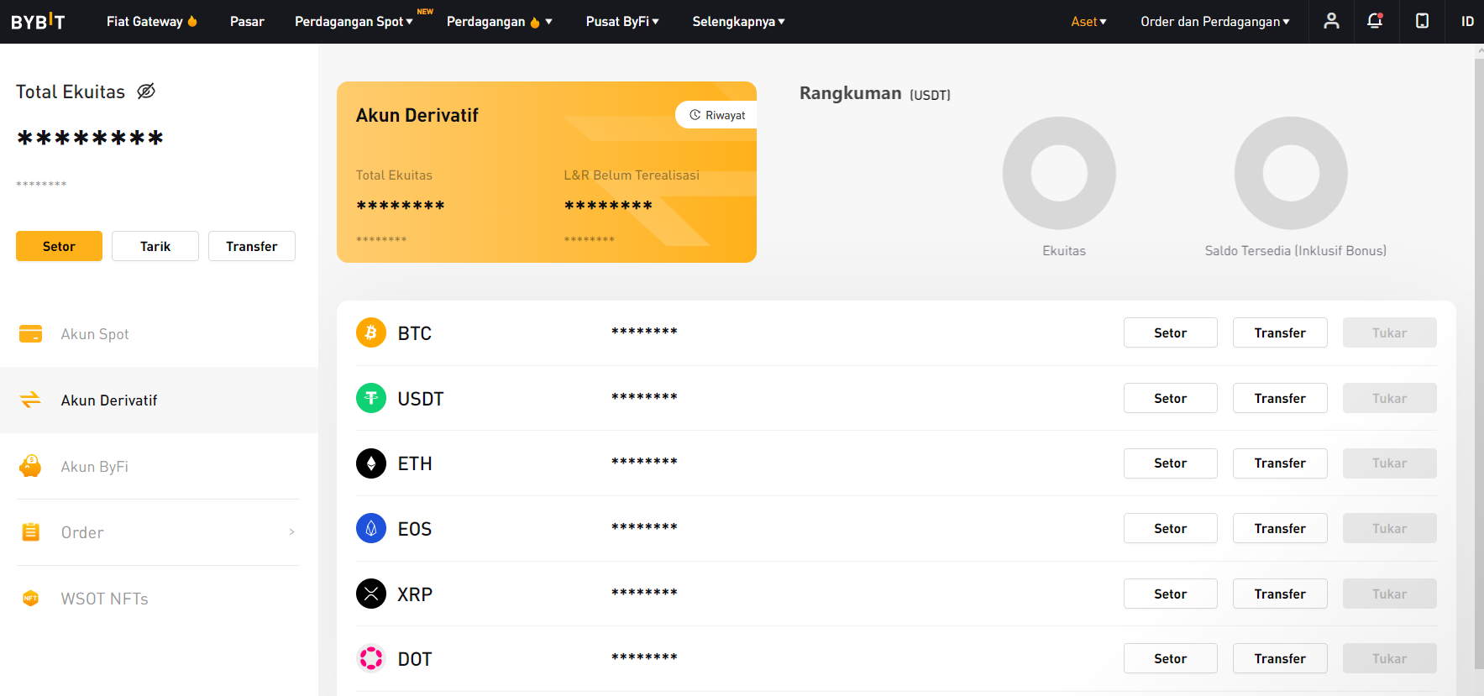The image size is (1484, 696).
Task: Expand Order dan Perdagangan dropdown
Action: (1214, 22)
